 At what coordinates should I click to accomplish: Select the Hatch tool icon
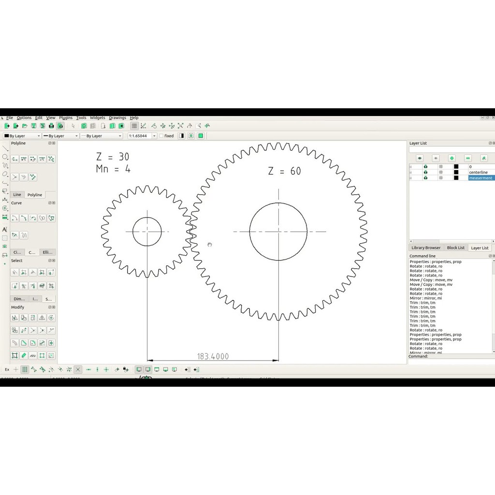tap(5, 238)
